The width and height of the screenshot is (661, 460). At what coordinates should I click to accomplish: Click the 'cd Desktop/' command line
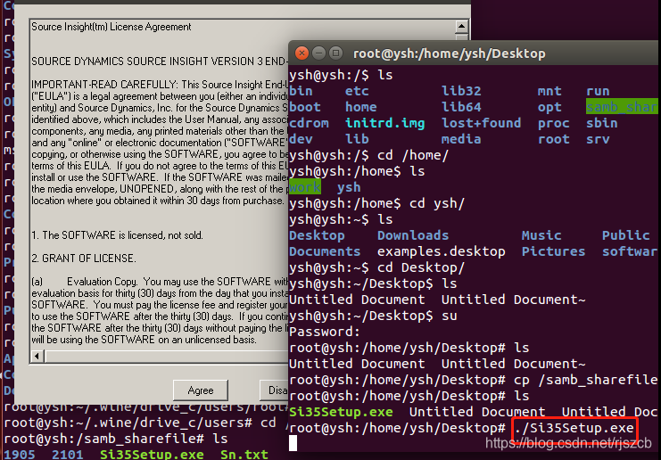[376, 267]
